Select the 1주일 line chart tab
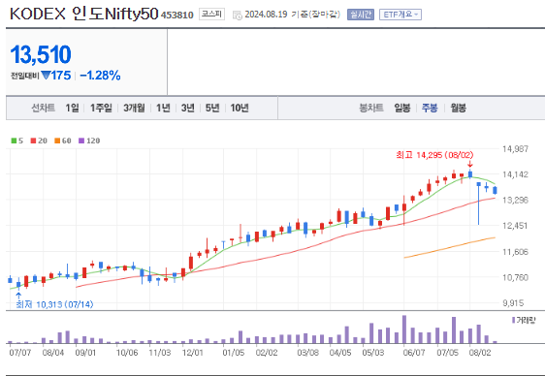 coord(101,108)
